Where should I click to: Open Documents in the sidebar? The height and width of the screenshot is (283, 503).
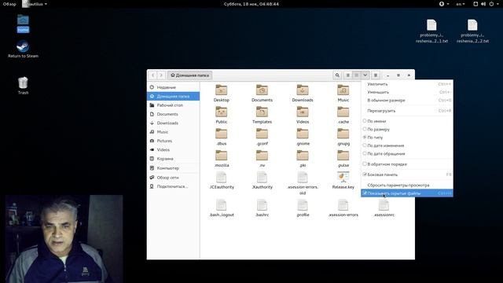173,114
